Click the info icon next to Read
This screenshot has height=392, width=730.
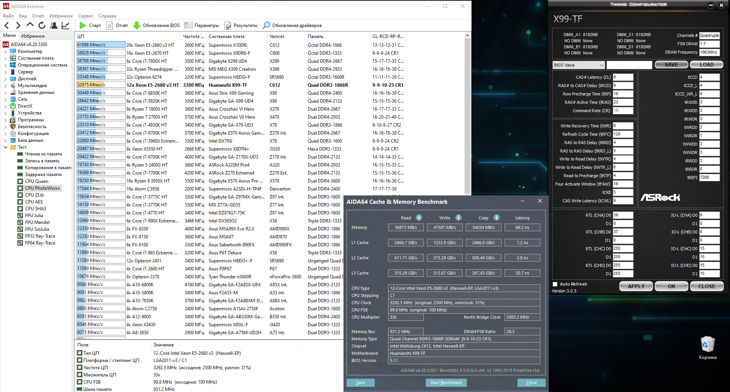pos(419,217)
